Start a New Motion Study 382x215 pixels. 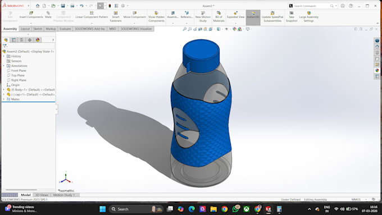[203, 16]
